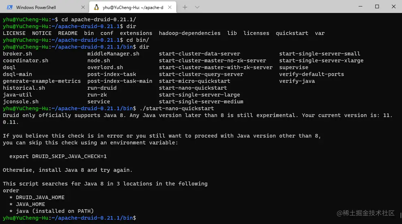Close the Windows PowerShell tab

tap(83, 8)
